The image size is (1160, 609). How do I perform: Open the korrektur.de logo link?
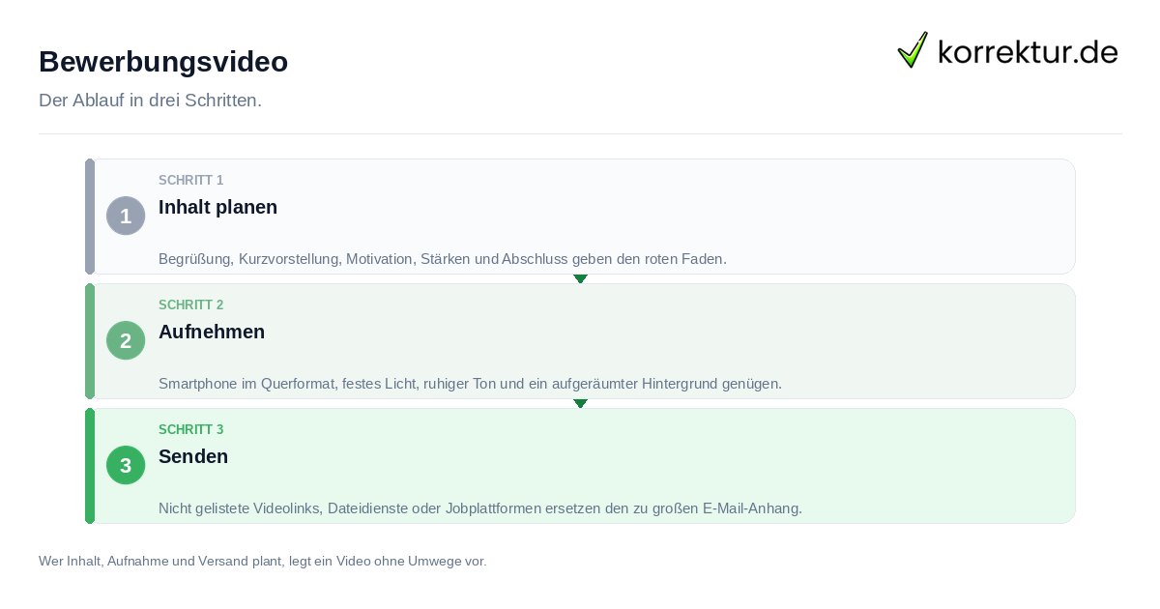1007,50
